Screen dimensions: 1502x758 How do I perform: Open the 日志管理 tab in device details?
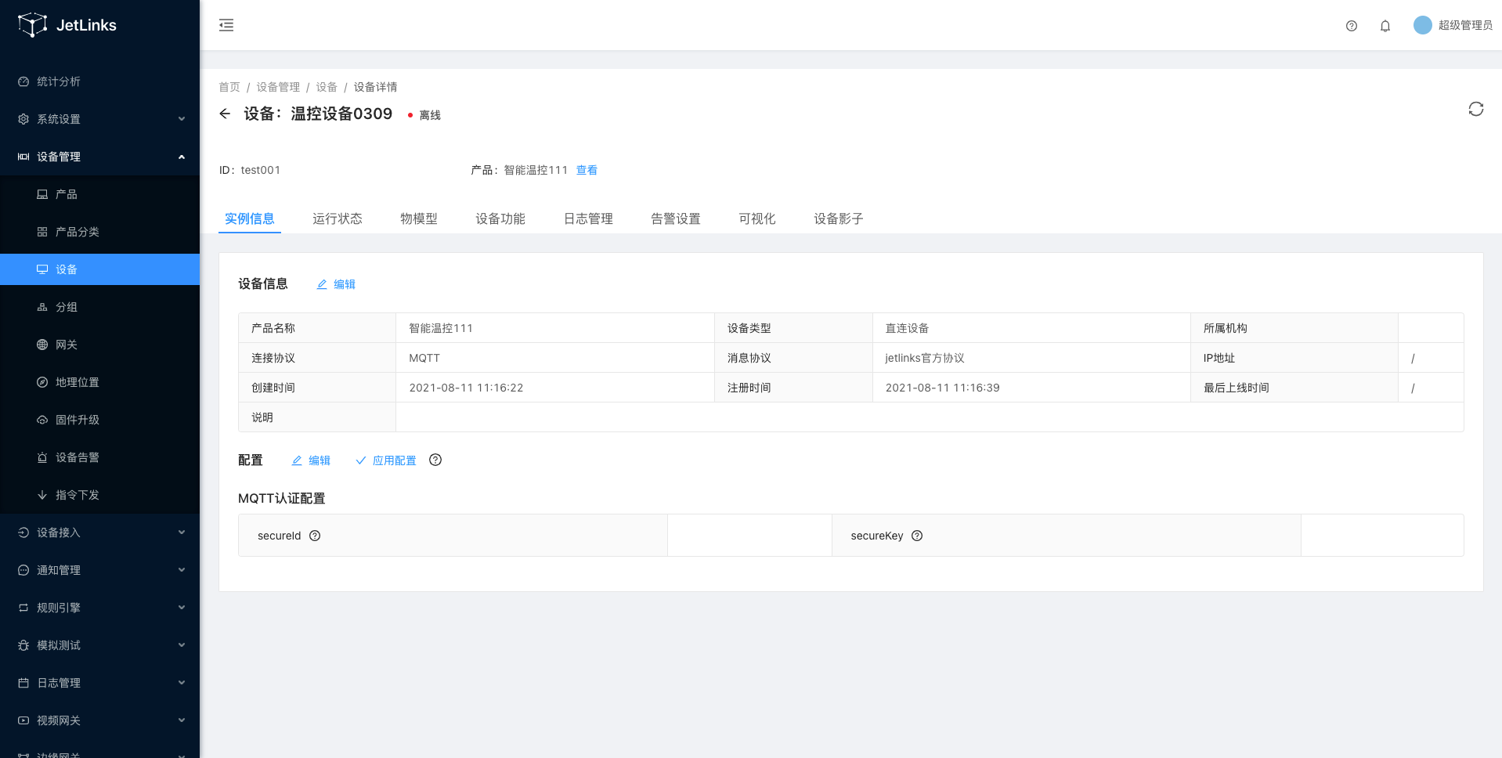(588, 218)
